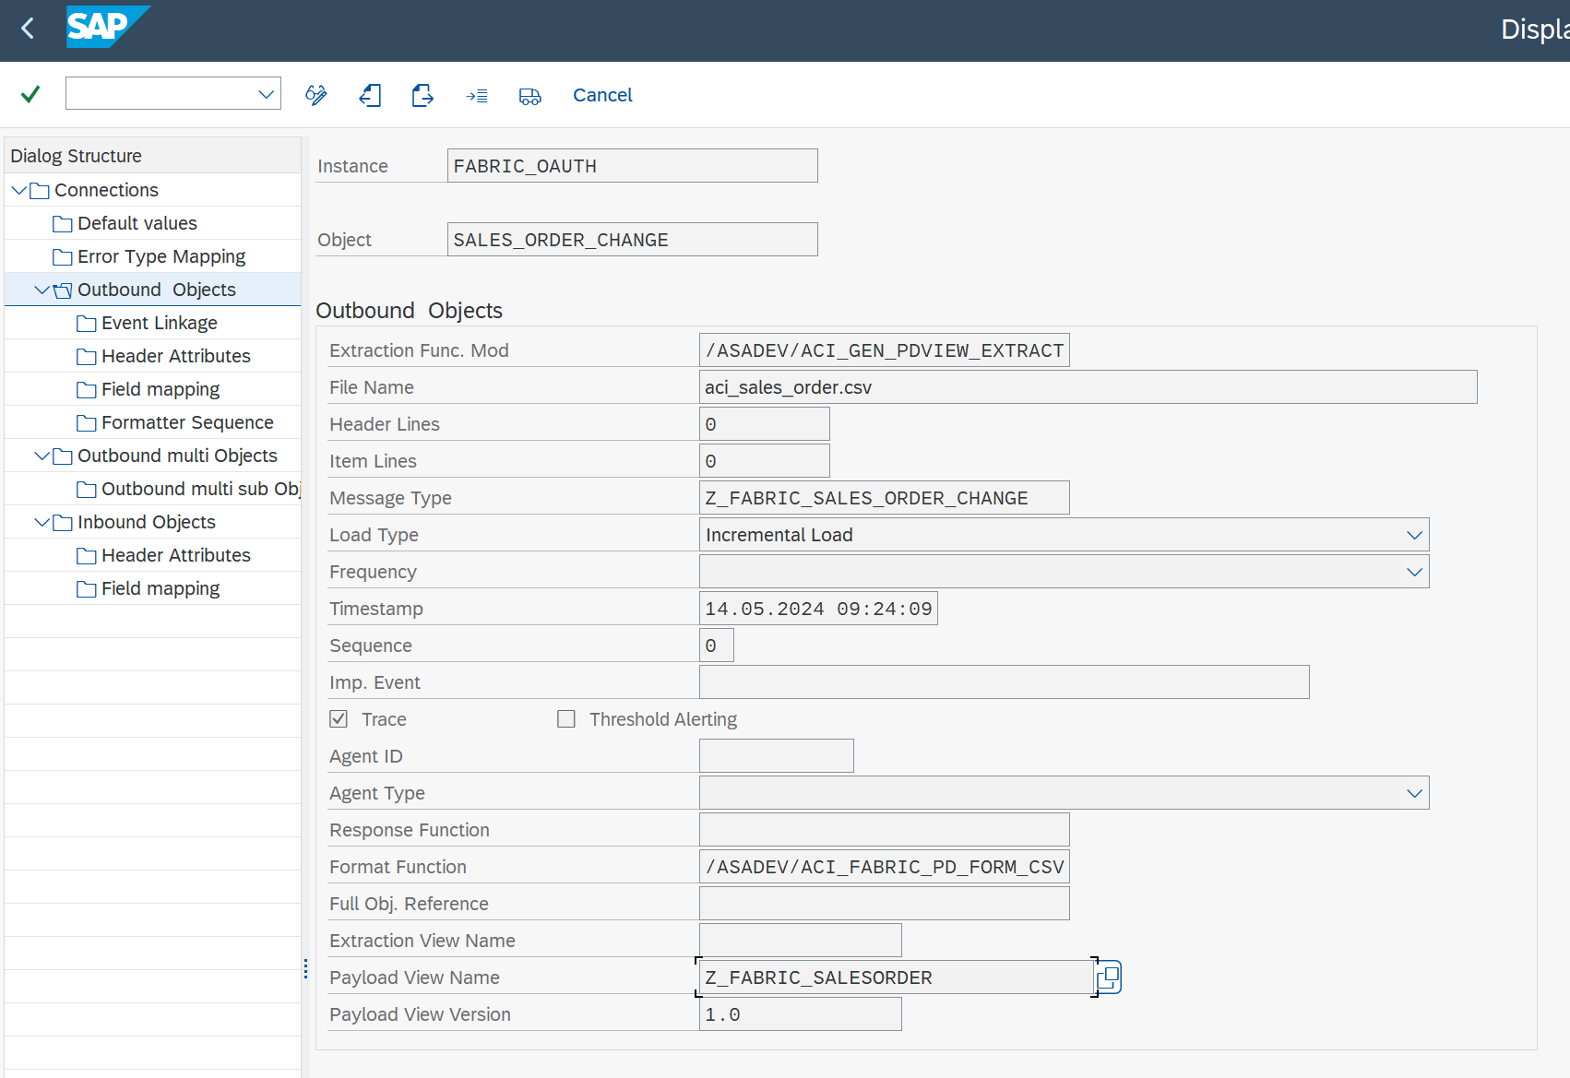1570x1078 pixels.
Task: Open the command field dropdown
Action: point(267,94)
